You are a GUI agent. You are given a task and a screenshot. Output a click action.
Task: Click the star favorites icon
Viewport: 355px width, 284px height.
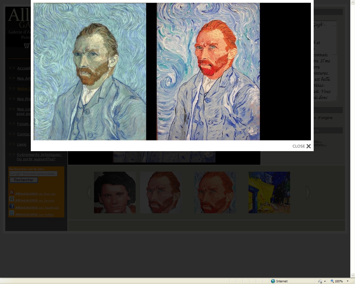coord(12,199)
